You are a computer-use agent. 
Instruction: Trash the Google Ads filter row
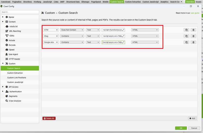tap(193, 42)
